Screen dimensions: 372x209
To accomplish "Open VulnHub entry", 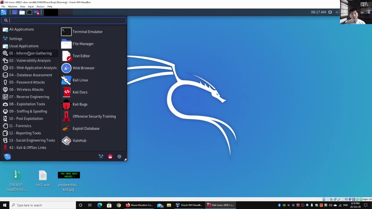I will coord(93,140).
